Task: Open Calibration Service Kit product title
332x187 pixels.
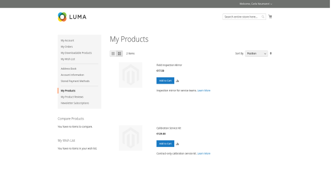Action: click(x=169, y=128)
